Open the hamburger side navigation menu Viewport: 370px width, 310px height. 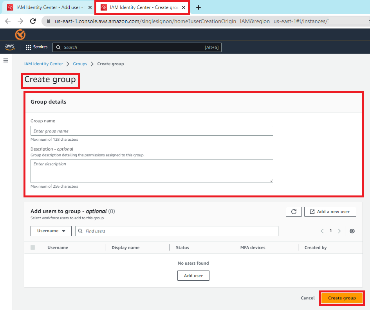click(x=5, y=61)
